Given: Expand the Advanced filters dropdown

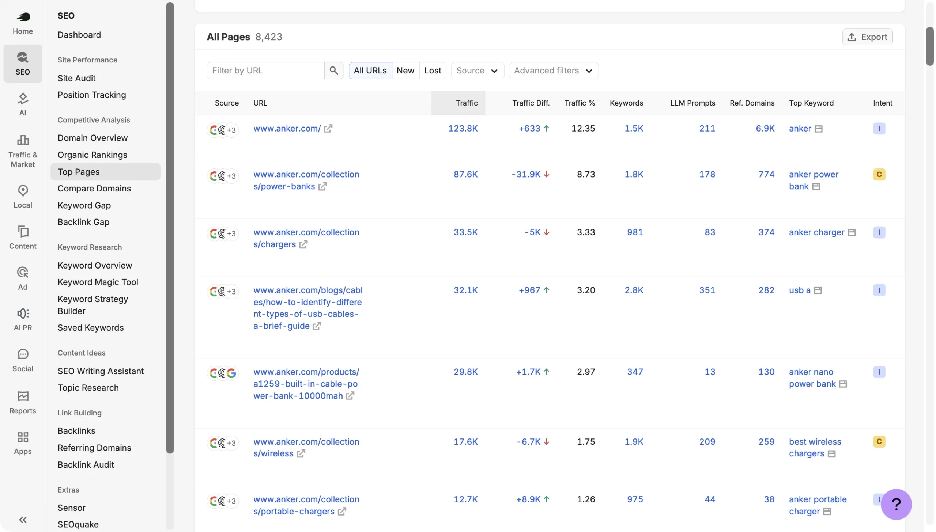Looking at the screenshot, I should 554,71.
